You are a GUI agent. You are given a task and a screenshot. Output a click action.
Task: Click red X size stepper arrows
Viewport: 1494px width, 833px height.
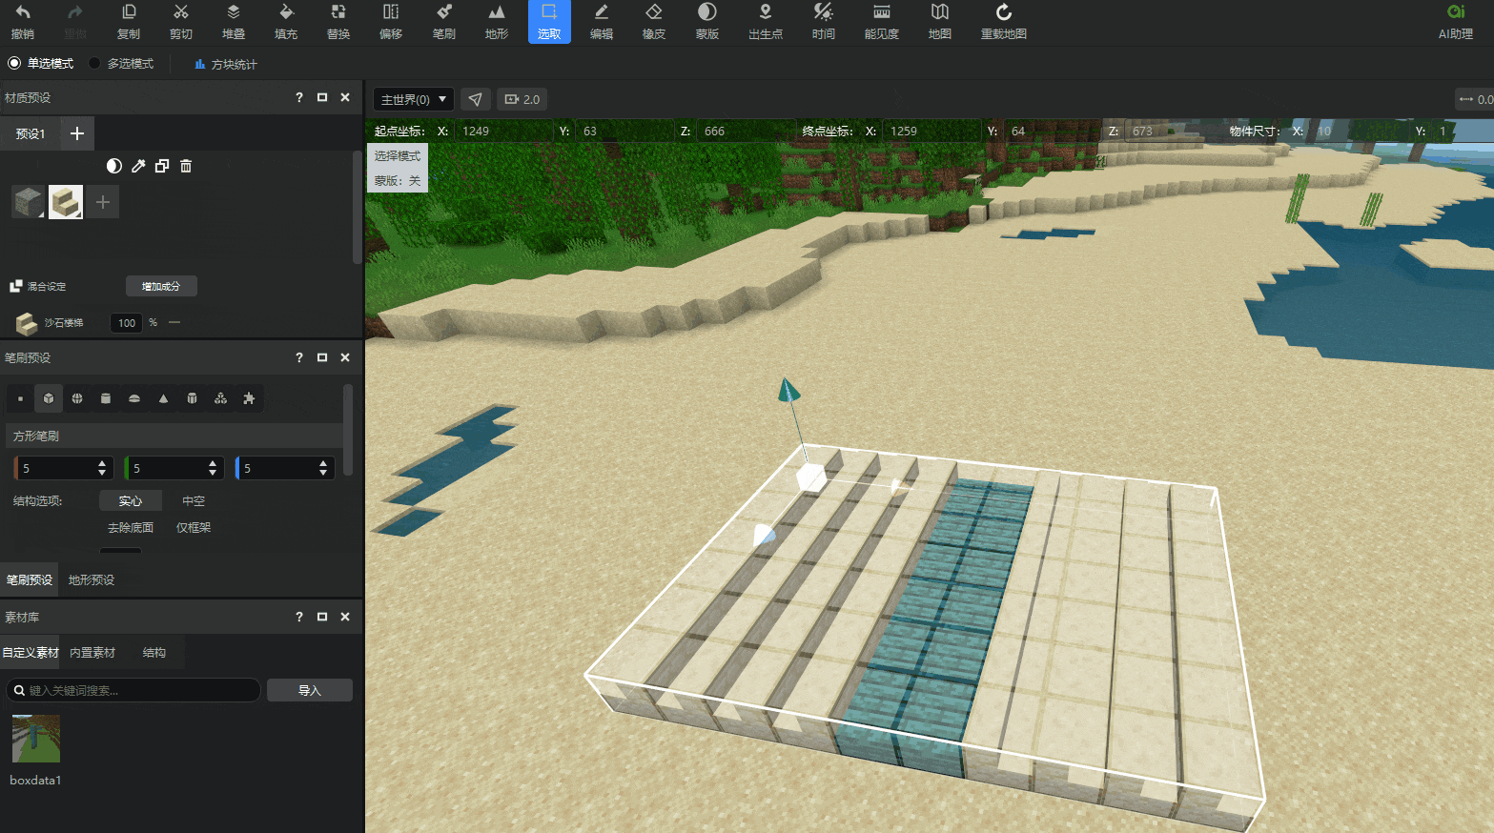[x=102, y=468]
